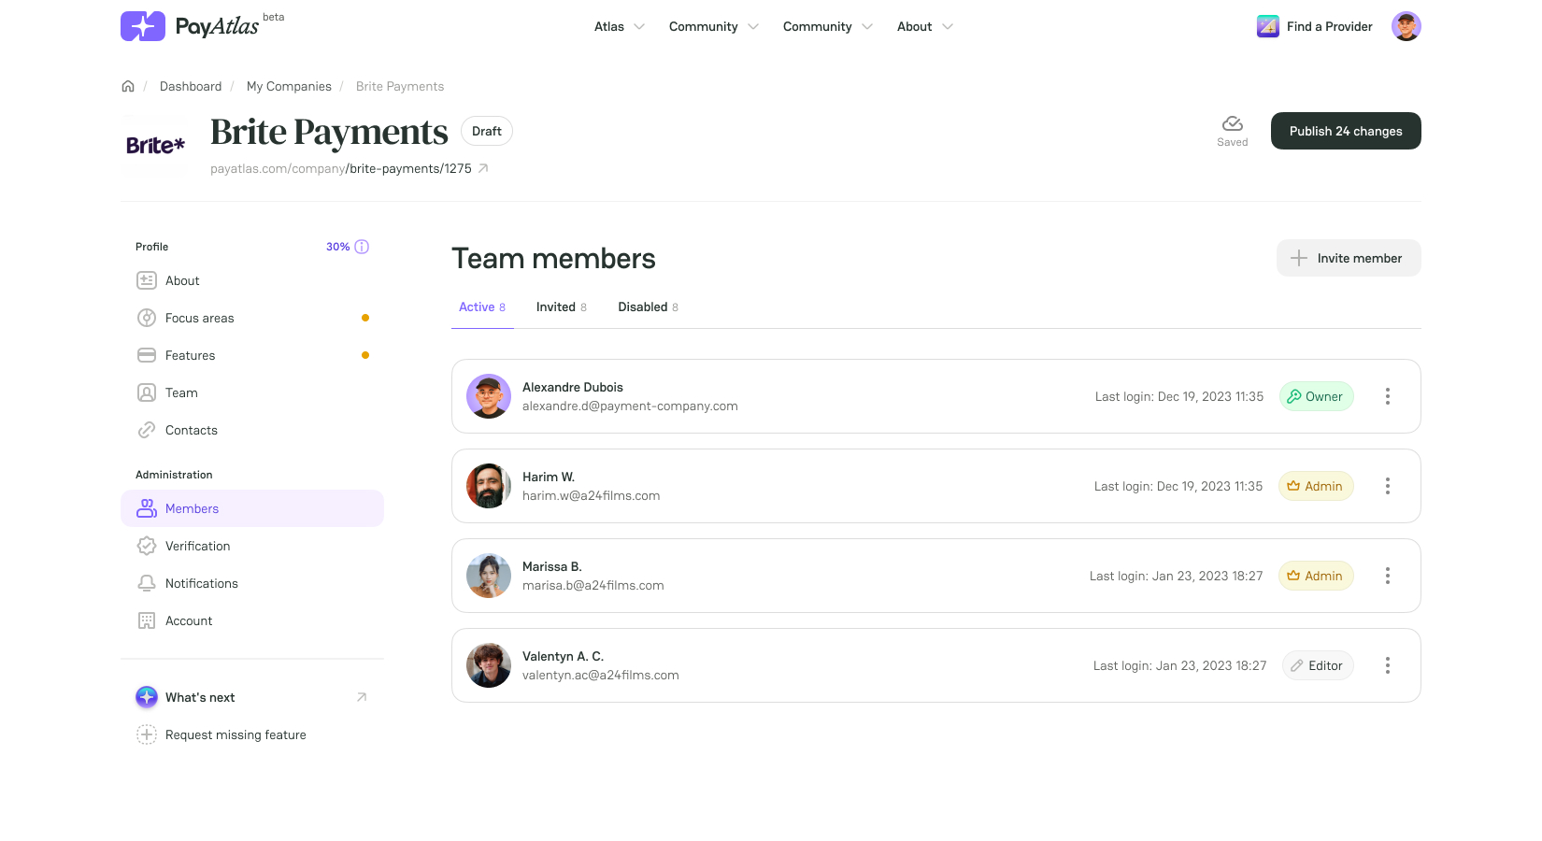Image resolution: width=1542 pixels, height=841 pixels.
Task: Click the What's next sparkle icon
Action: click(147, 697)
